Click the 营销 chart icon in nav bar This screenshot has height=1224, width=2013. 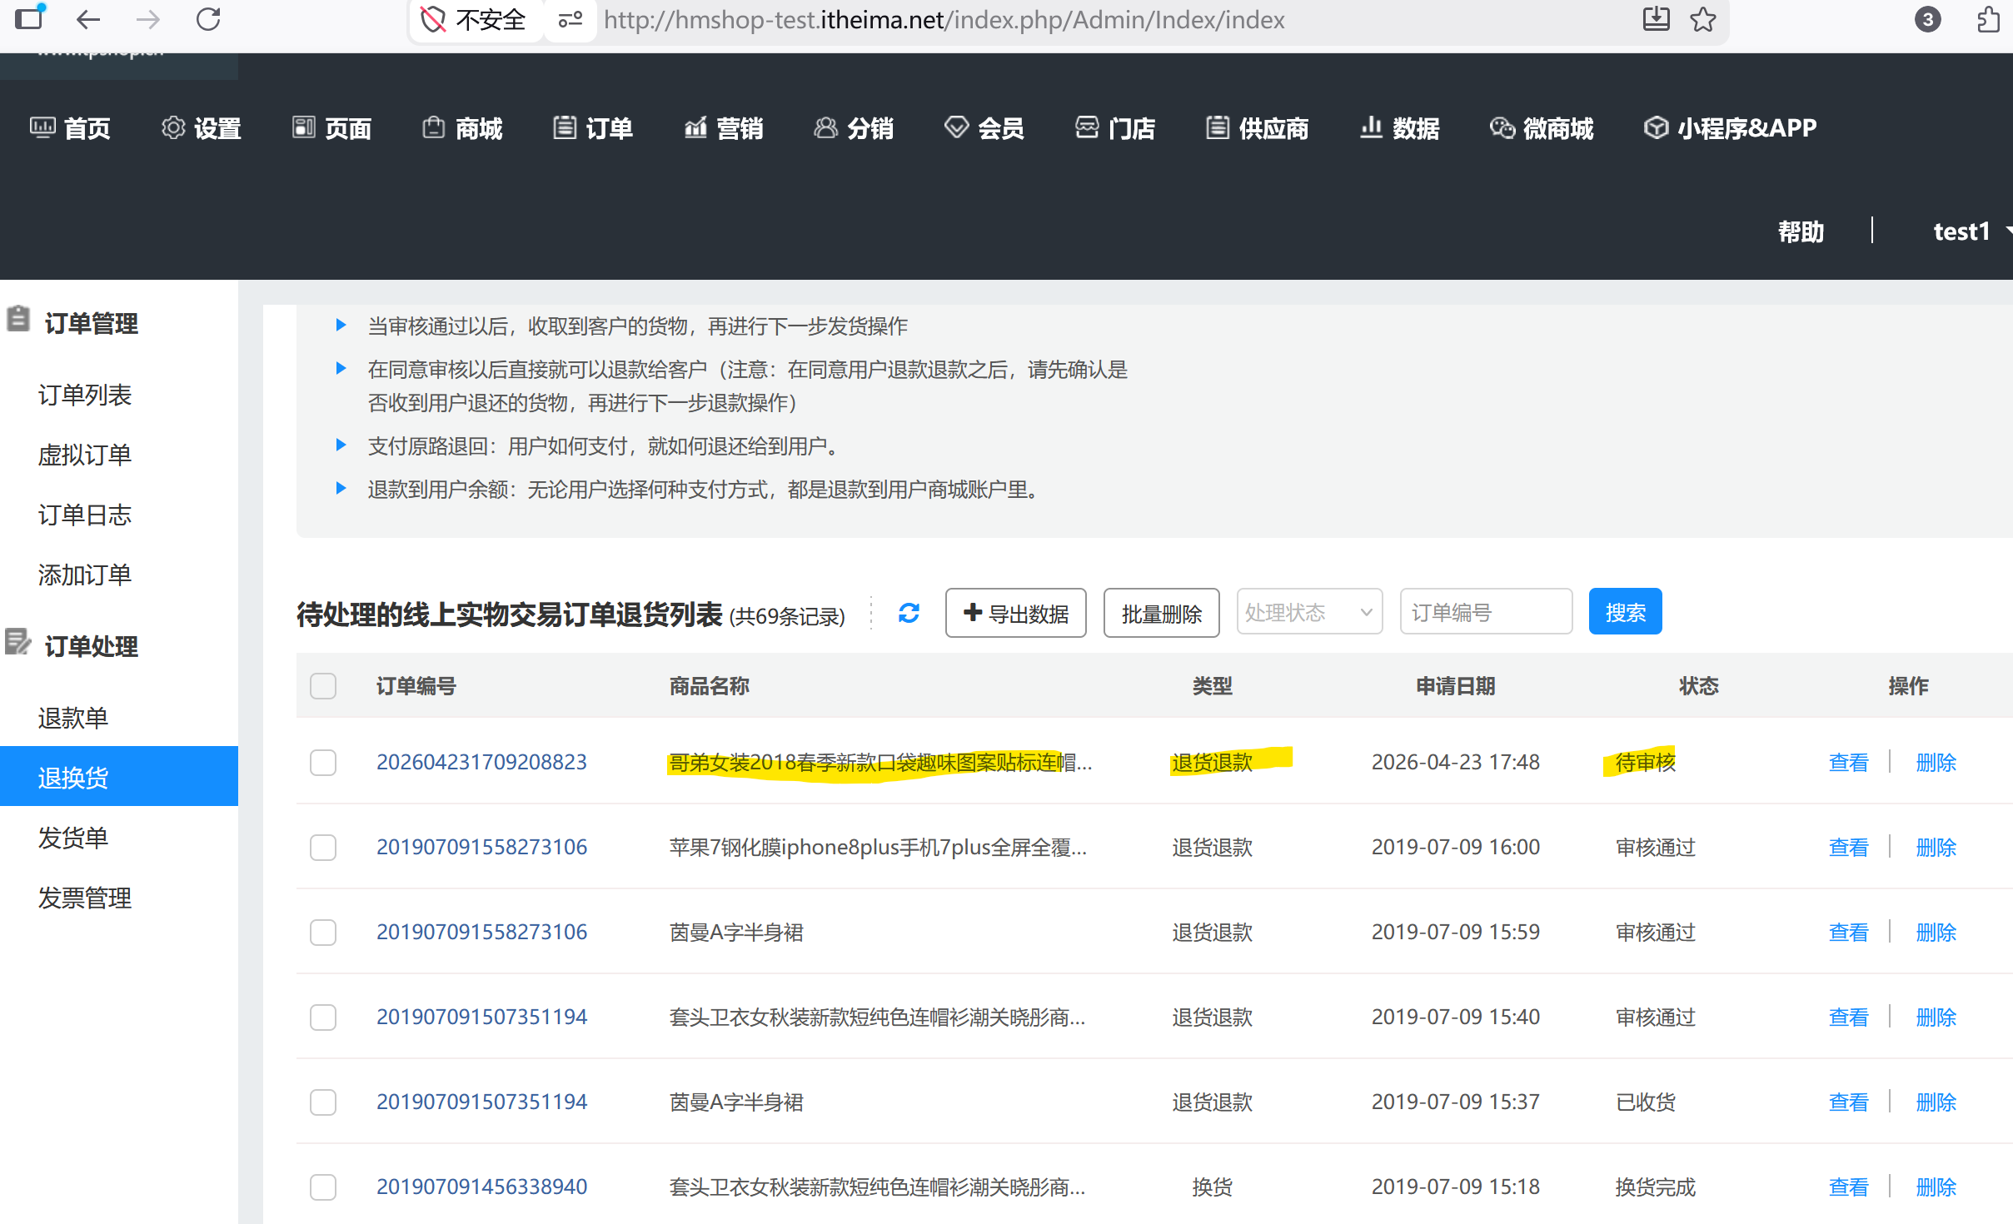click(695, 127)
